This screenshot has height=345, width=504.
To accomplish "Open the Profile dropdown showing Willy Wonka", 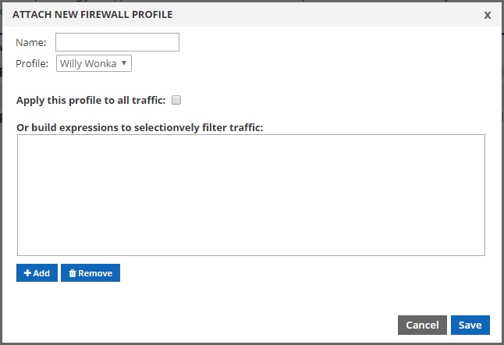I will pyautogui.click(x=94, y=63).
